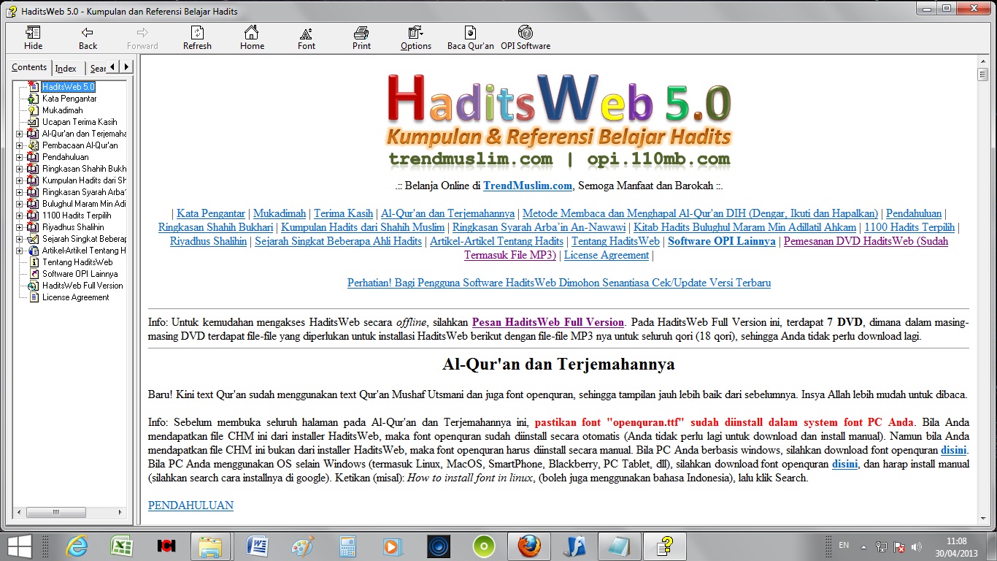The width and height of the screenshot is (997, 561).
Task: Expand Pembacaan Al-Qur'an tree node
Action: point(19,145)
